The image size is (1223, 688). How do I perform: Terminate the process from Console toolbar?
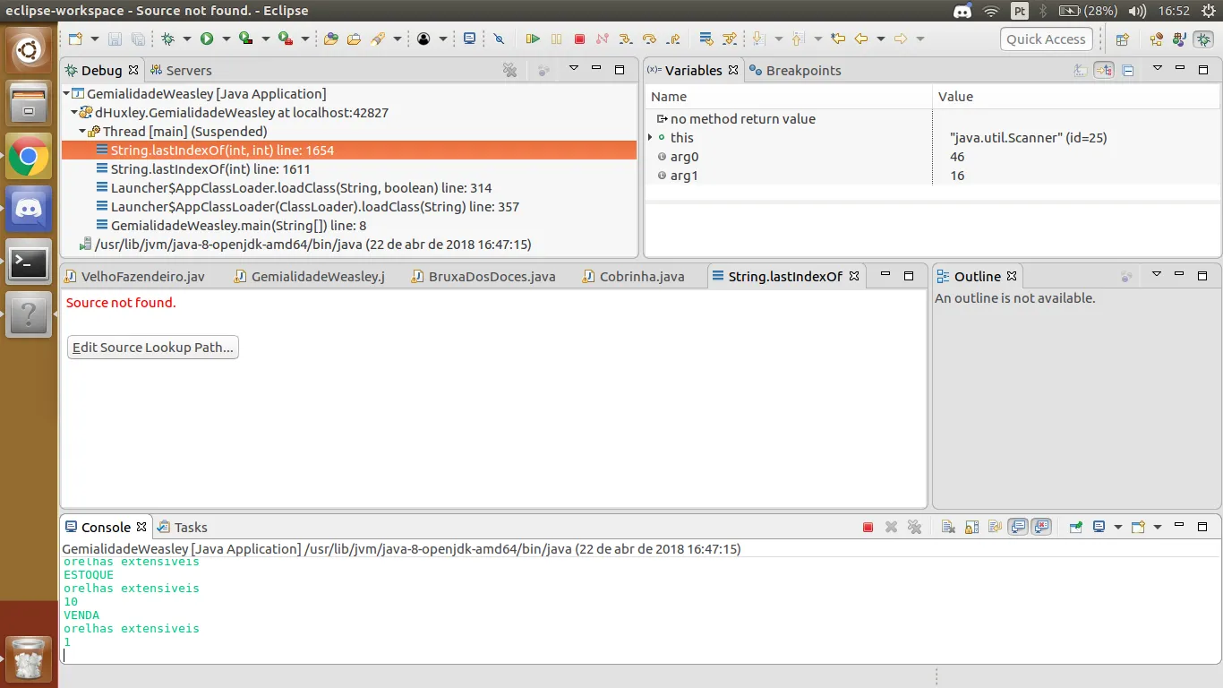(x=868, y=527)
